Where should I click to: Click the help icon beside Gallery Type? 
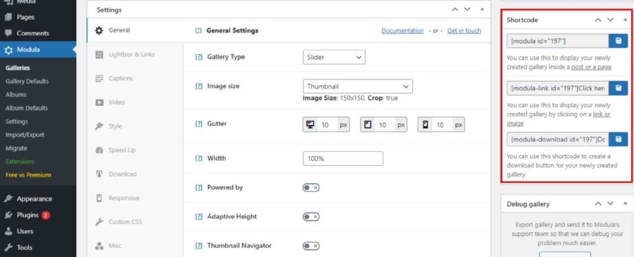(198, 57)
